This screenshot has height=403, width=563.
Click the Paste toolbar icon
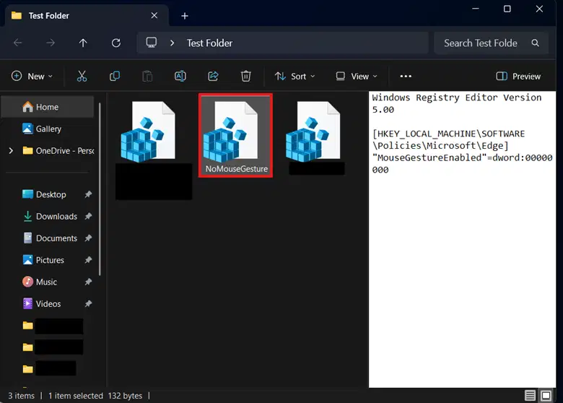pyautogui.click(x=147, y=76)
